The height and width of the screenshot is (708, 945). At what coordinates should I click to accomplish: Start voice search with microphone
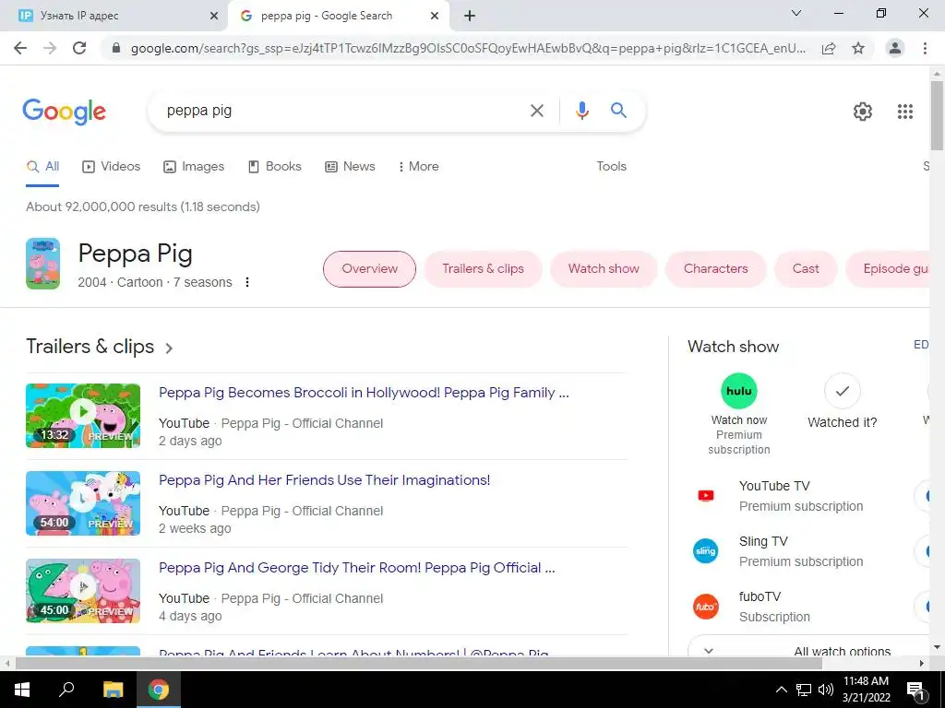(581, 111)
